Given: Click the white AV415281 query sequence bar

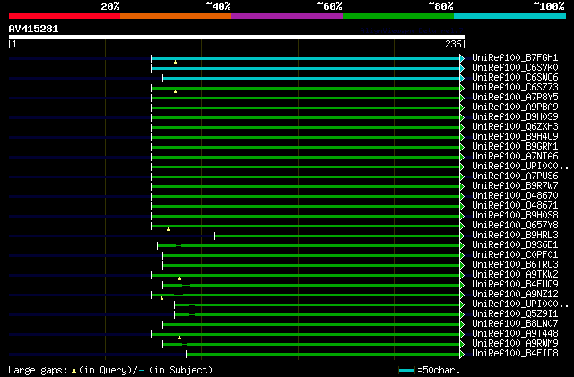Looking at the screenshot, I should coord(237,37).
